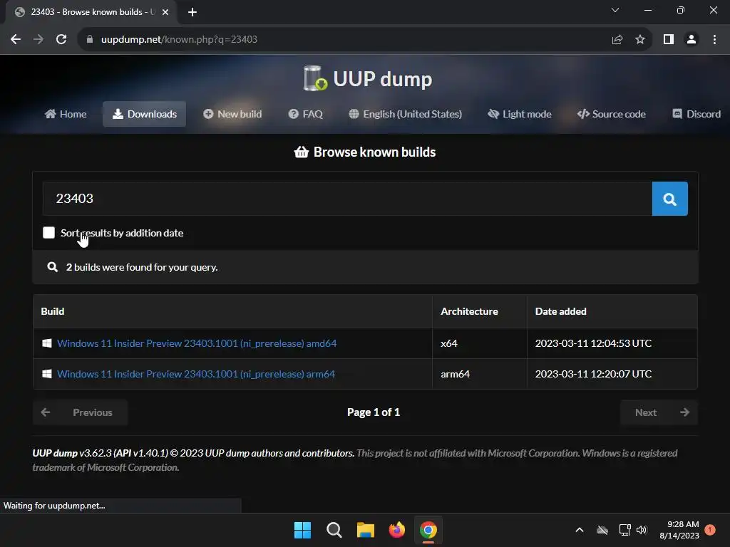The image size is (730, 547).
Task: Click the address bar URL
Action: tap(179, 39)
